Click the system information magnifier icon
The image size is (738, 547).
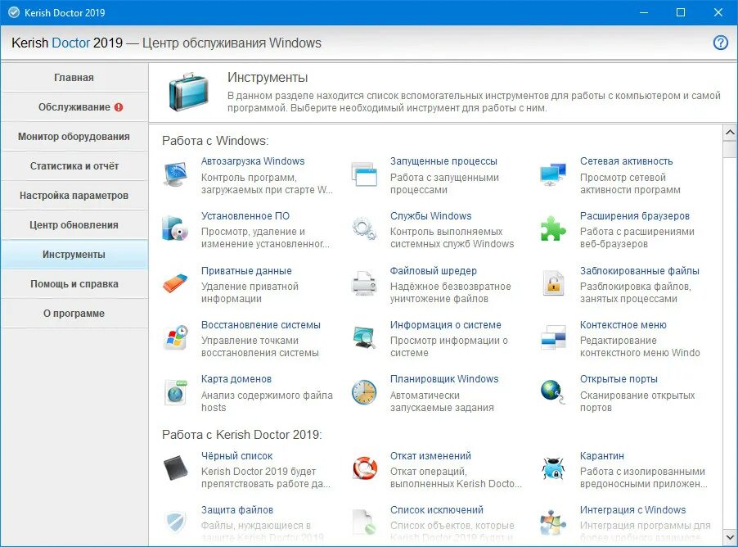coord(364,337)
